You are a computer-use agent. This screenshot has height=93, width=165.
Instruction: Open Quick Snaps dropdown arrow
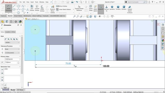coord(91,13)
